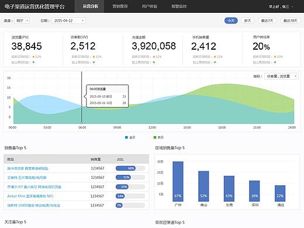
Task: Click the 09:00 time axis label
Action: point(117,127)
